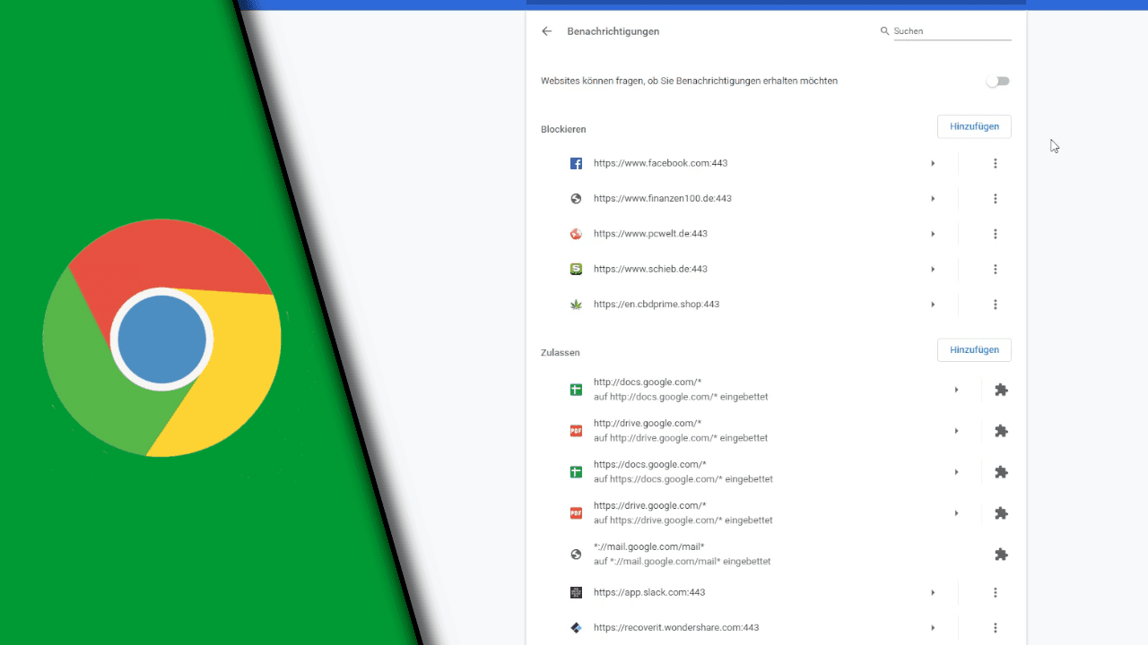Viewport: 1148px width, 645px height.
Task: Expand details for en.cbdprime.shop entry
Action: (x=933, y=305)
